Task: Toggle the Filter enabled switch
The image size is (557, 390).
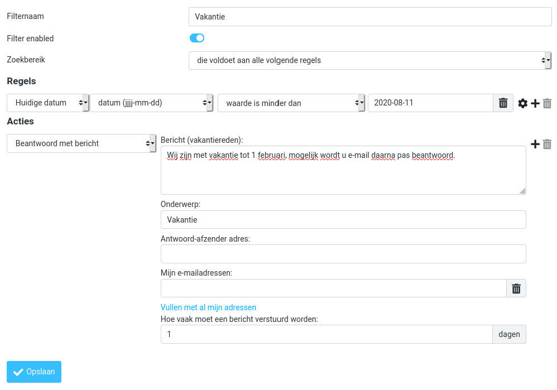Action: [x=197, y=38]
